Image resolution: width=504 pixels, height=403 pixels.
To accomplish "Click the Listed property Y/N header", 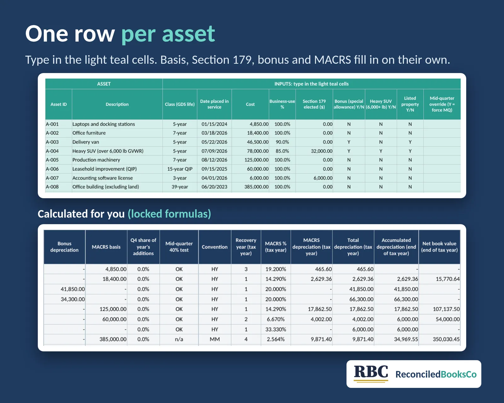I will click(x=410, y=104).
